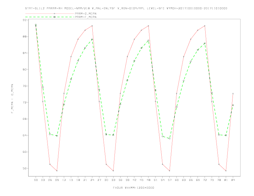Image resolution: width=254 pixels, height=196 pixels.
Task: Click the 24 forecast hour label on x-axis
Action: coord(92,180)
